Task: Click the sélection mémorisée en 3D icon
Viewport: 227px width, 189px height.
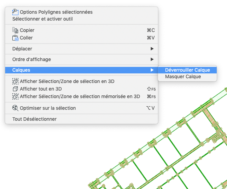Action: (x=15, y=96)
